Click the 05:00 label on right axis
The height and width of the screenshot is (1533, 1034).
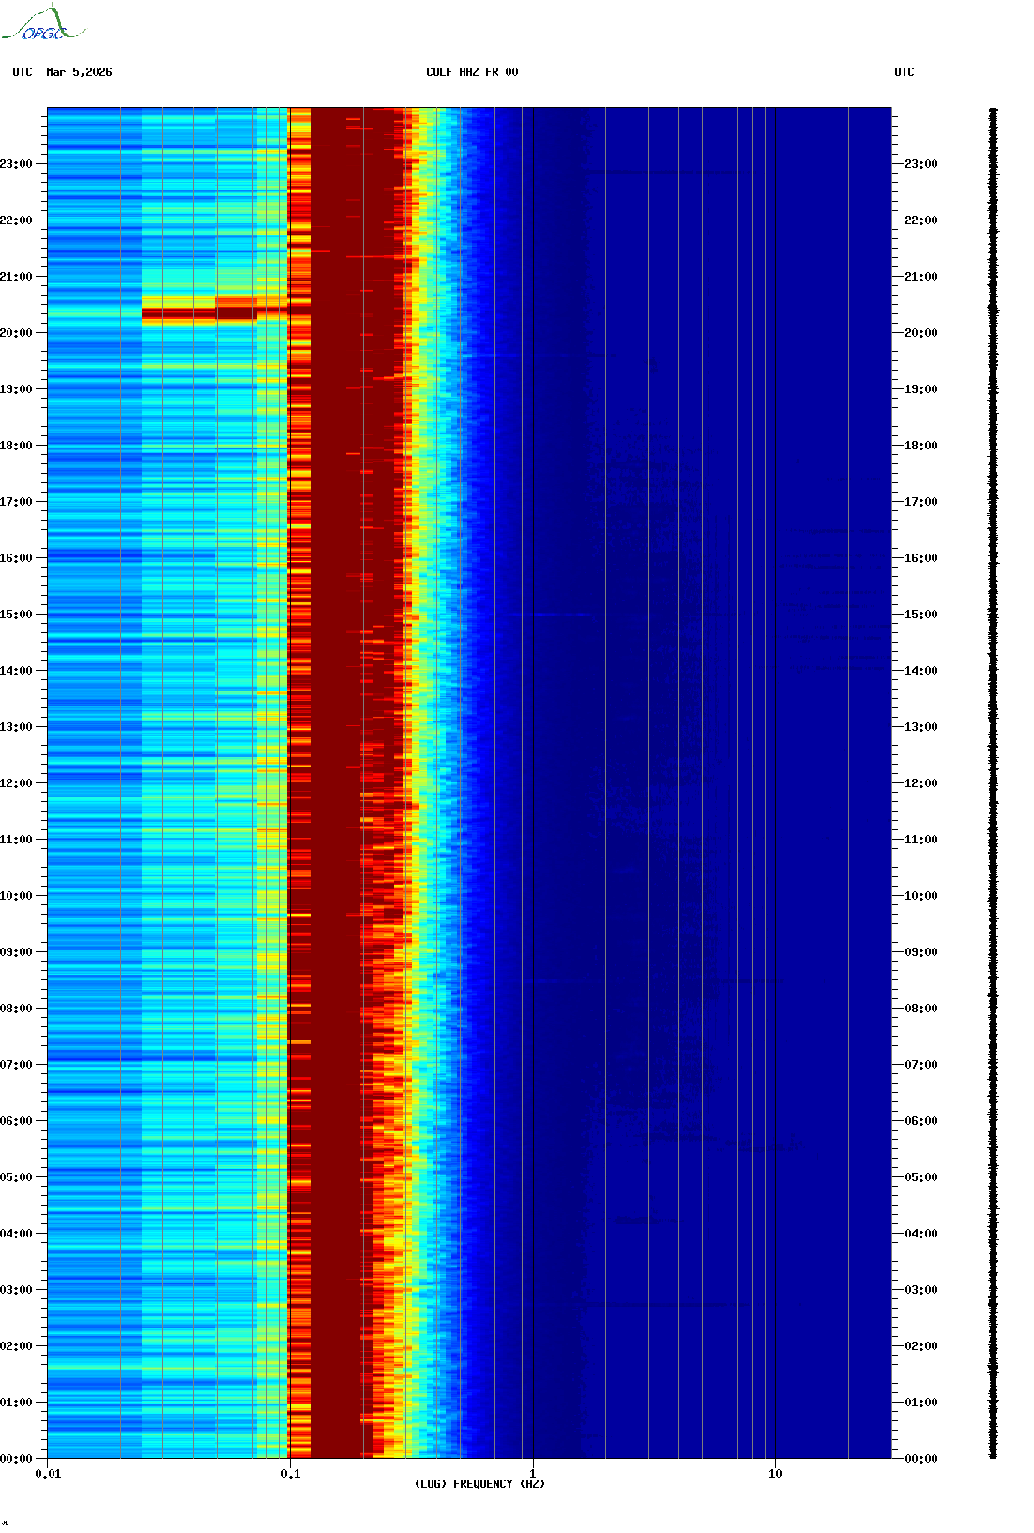[x=921, y=1177]
